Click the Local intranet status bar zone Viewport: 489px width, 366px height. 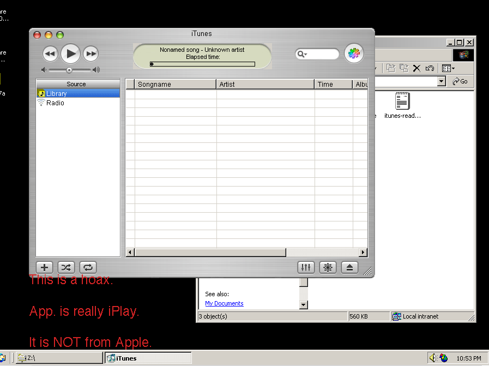[x=433, y=316]
